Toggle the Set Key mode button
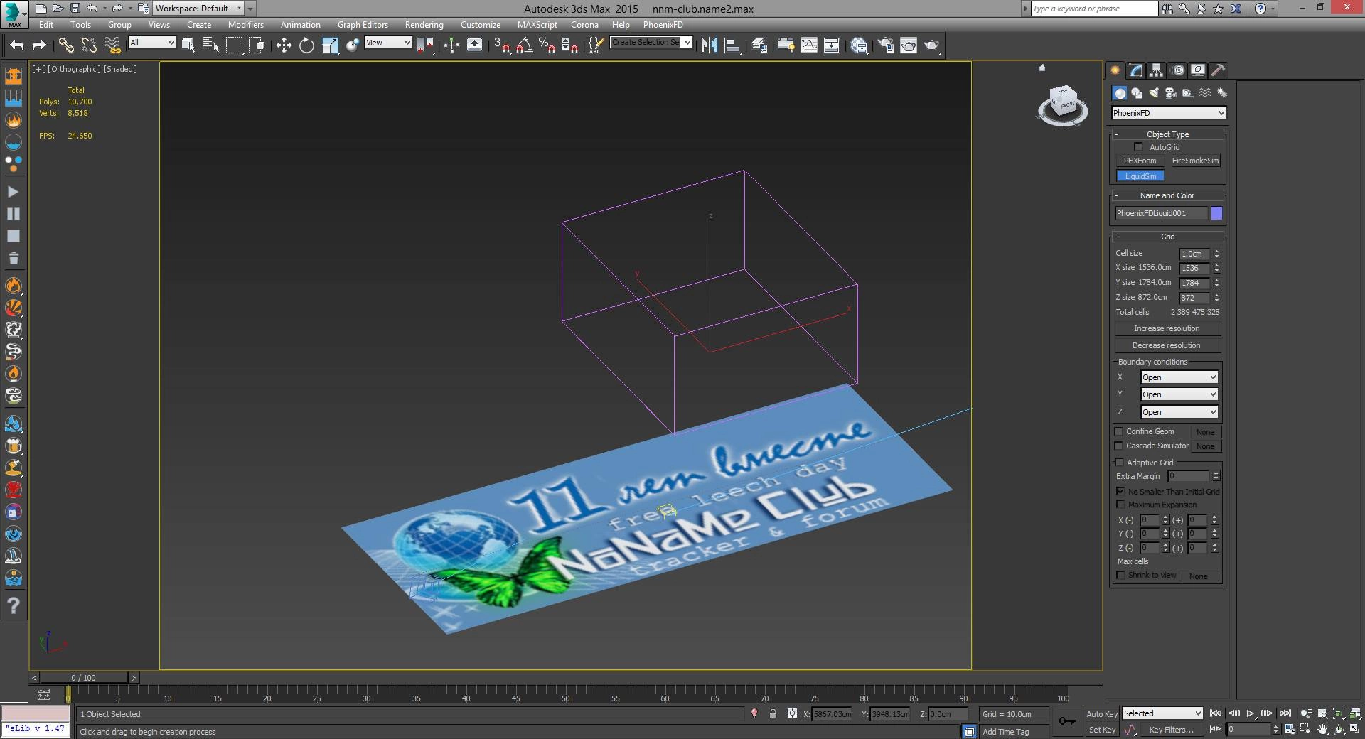1365x739 pixels. point(1102,730)
